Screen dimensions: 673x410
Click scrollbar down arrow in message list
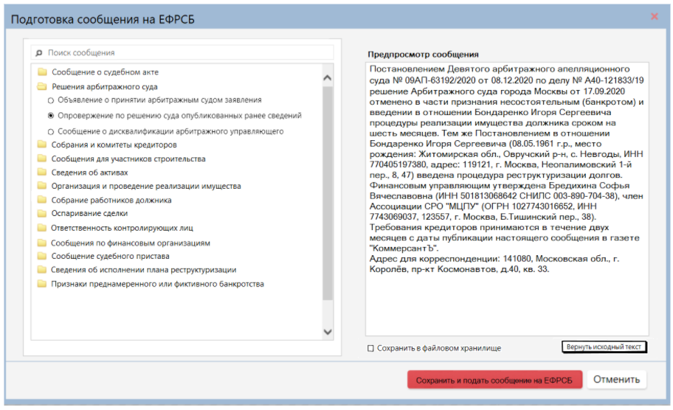click(x=328, y=333)
